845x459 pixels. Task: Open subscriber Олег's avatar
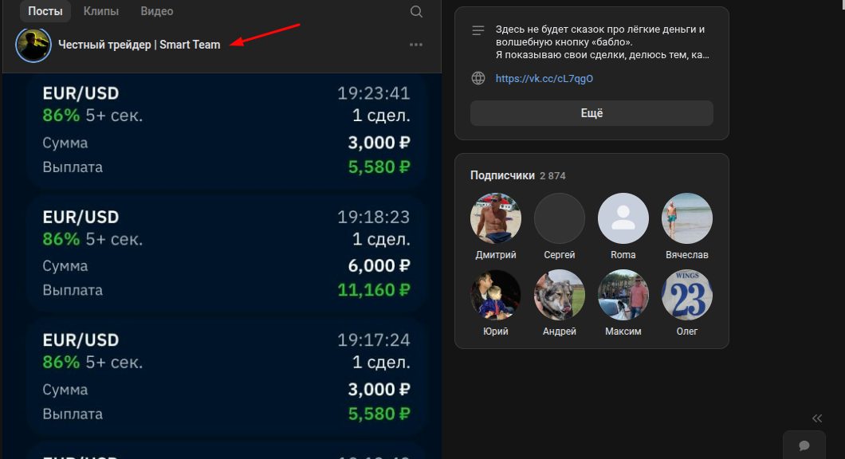(x=687, y=295)
